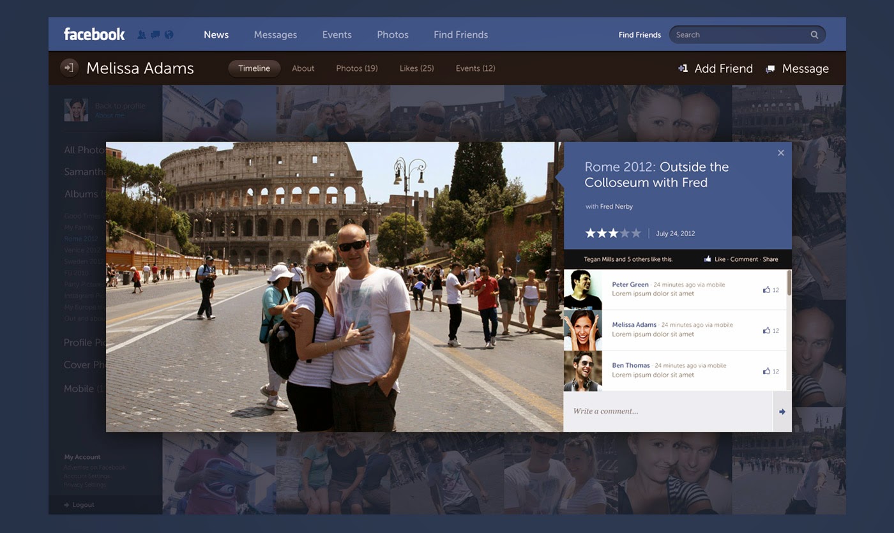
Task: Open the Events (12) tab
Action: 476,68
